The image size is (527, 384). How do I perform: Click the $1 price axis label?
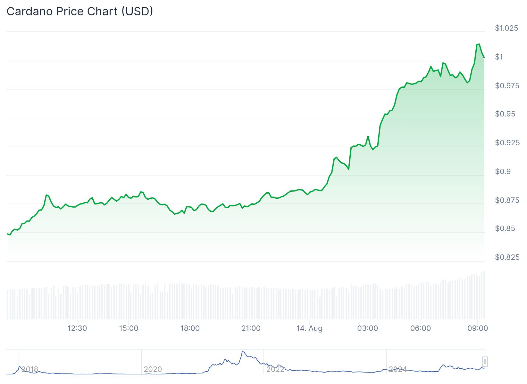499,57
